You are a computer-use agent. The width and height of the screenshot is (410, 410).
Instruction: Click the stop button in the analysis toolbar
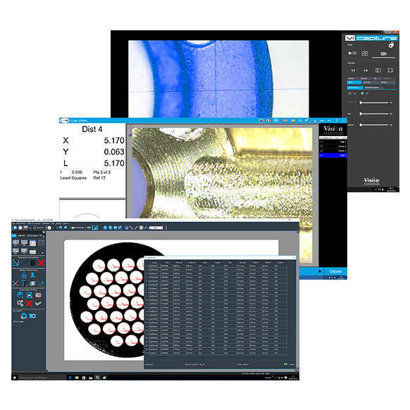tap(20, 228)
